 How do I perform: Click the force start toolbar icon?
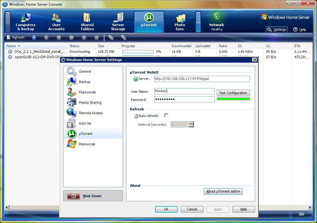pos(97,37)
